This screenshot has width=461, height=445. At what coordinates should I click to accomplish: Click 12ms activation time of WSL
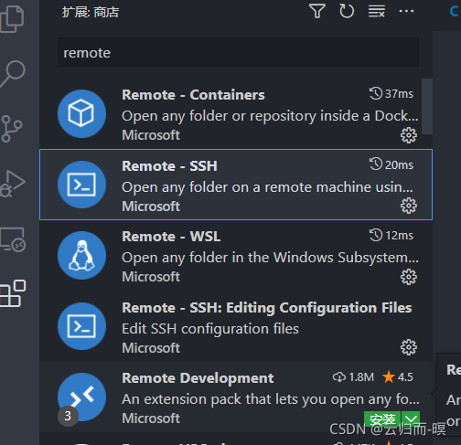click(x=391, y=236)
